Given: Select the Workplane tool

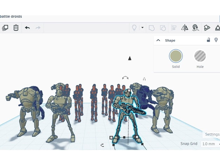Looking at the screenshot, I should click(x=207, y=28).
